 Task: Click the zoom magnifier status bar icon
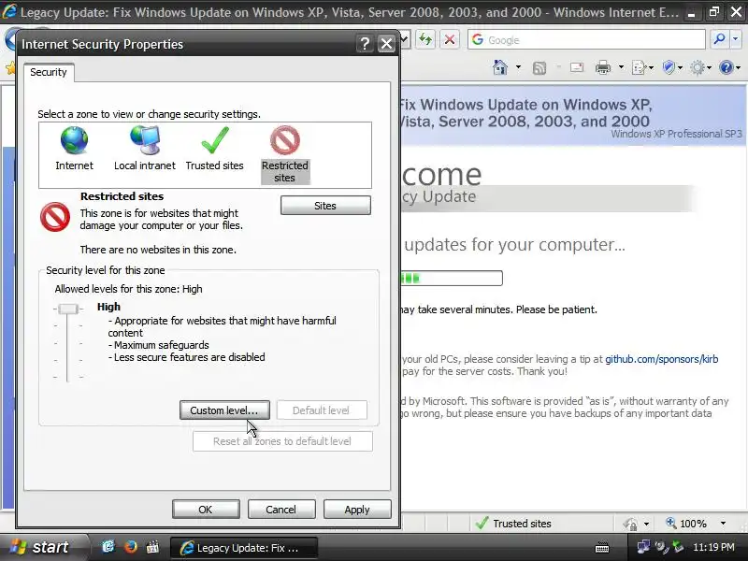pyautogui.click(x=670, y=523)
